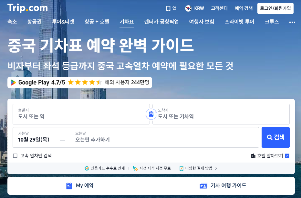Open the 앱 mobile phone icon
This screenshot has height=198, width=301.
click(x=168, y=8)
